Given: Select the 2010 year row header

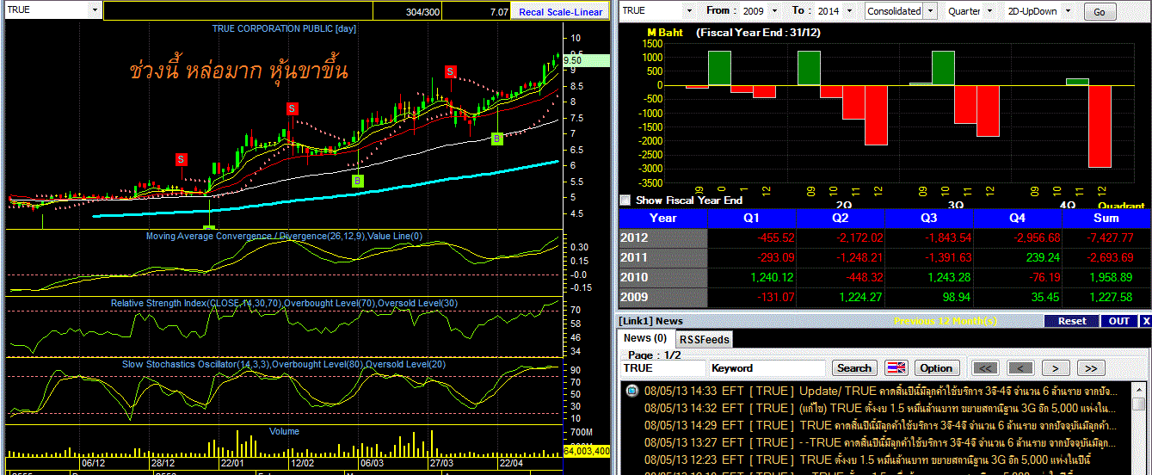Looking at the screenshot, I should click(662, 278).
